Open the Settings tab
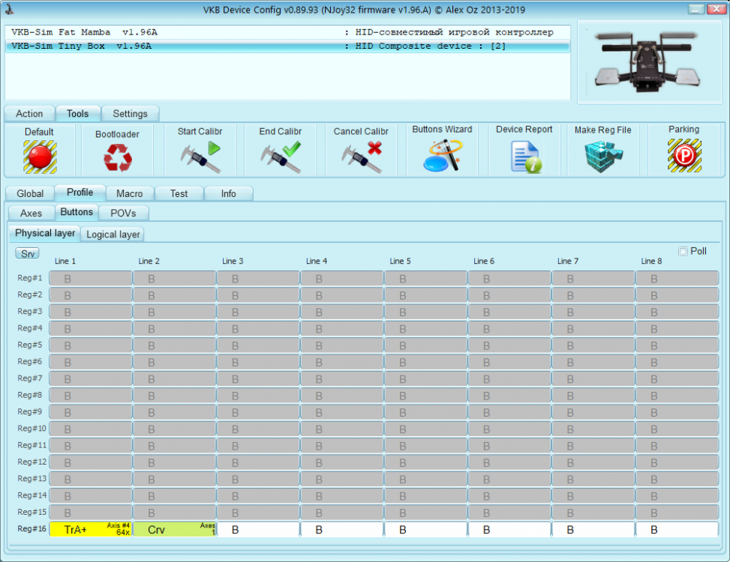 point(130,114)
